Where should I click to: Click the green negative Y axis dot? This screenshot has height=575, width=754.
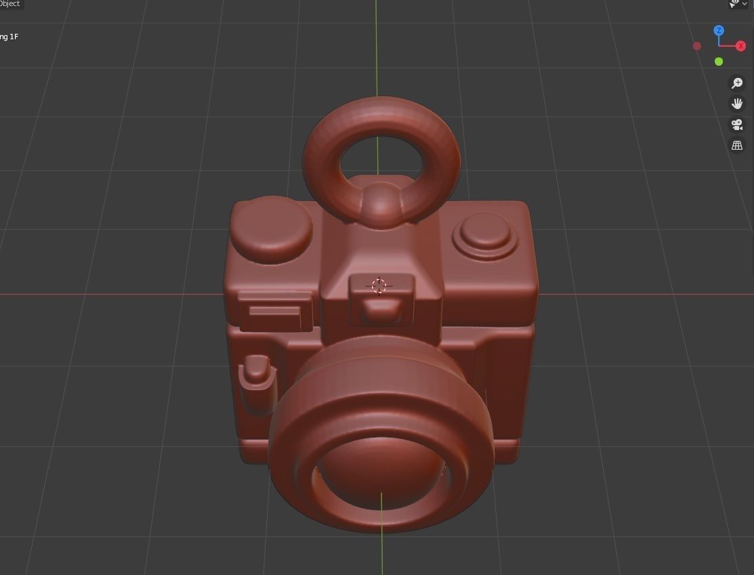coord(718,62)
